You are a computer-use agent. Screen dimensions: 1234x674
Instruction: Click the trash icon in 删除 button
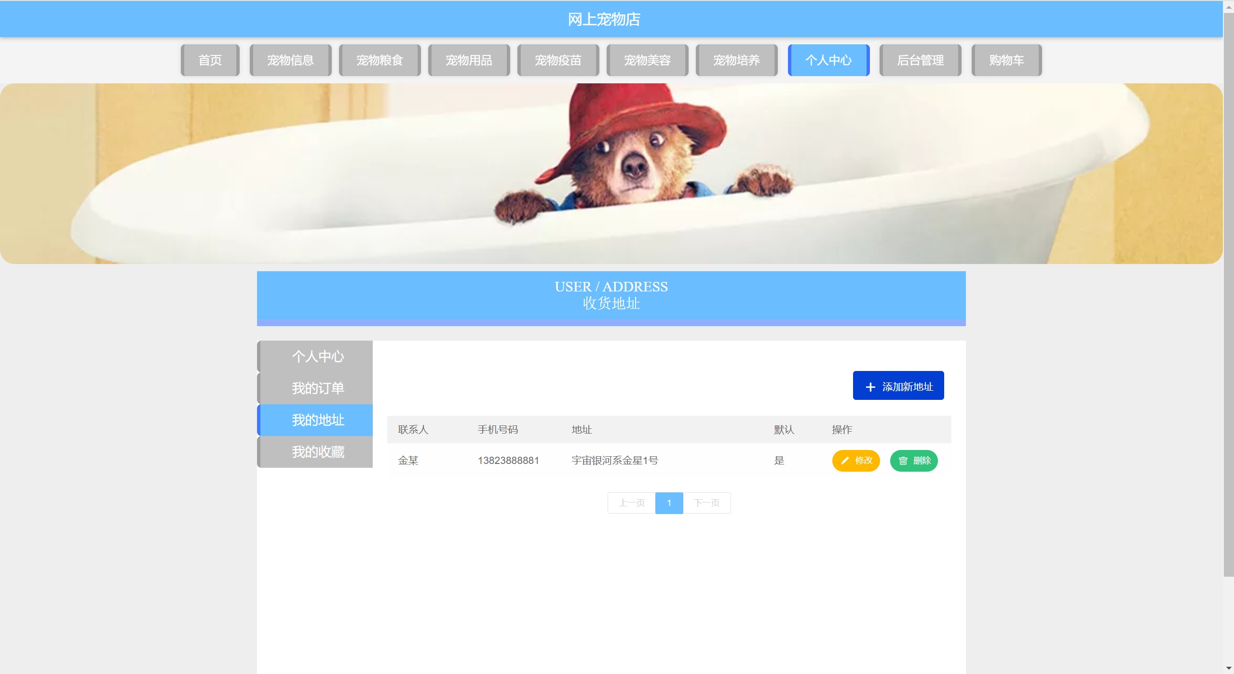pyautogui.click(x=903, y=461)
